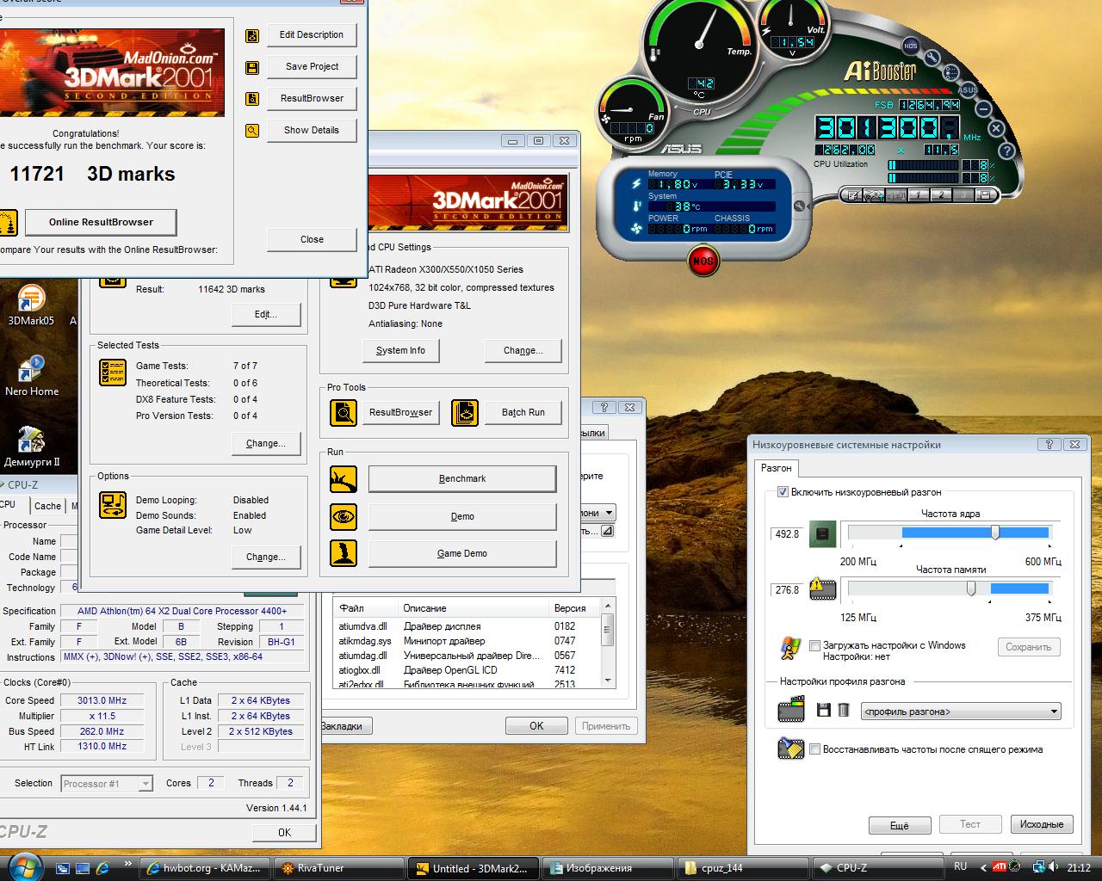Click the Частота ядра slider handle

click(995, 533)
